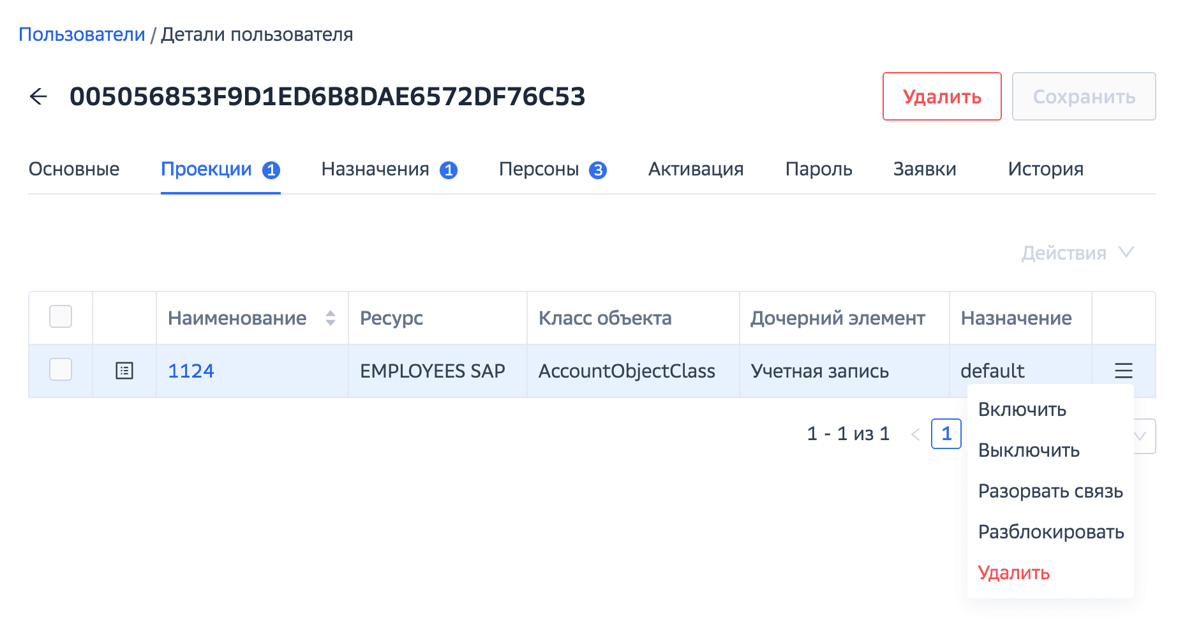The image size is (1178, 620).
Task: Sort by Наименование column arrows
Action: [330, 318]
